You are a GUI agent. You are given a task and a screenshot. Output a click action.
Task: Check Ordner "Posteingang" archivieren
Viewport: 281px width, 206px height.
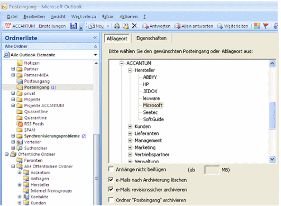point(111,200)
